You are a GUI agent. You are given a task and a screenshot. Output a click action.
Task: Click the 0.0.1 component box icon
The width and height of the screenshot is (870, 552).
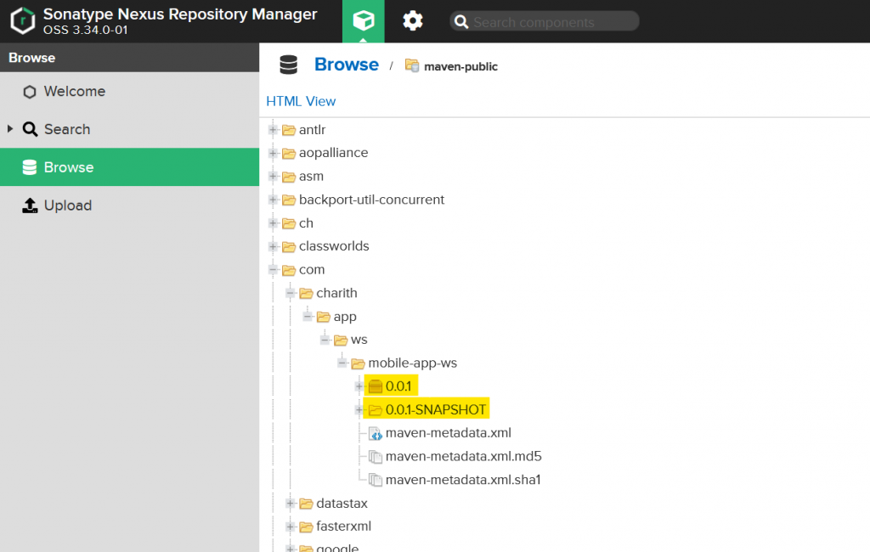376,386
